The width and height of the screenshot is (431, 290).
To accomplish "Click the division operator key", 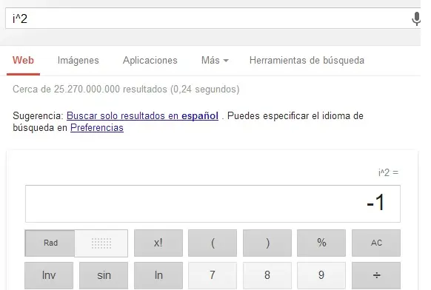I will pos(376,275).
